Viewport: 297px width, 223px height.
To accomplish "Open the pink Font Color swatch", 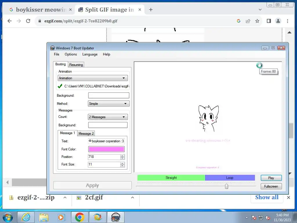I will click(106, 149).
